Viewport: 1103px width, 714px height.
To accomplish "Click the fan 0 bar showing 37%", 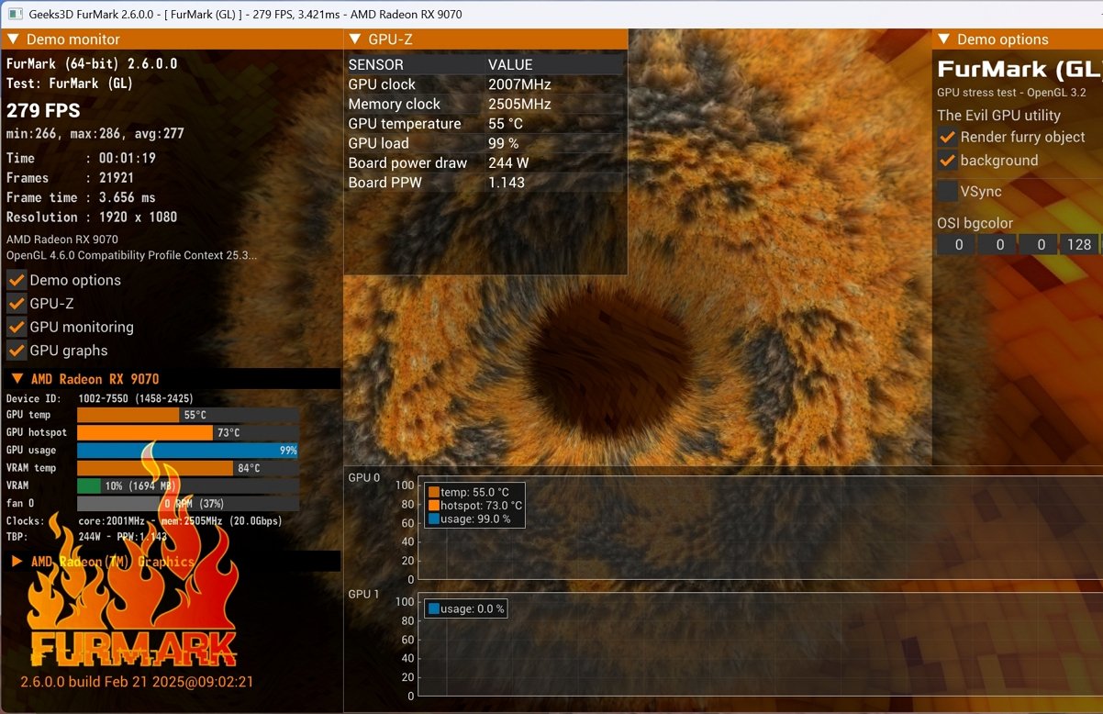I will pyautogui.click(x=188, y=503).
